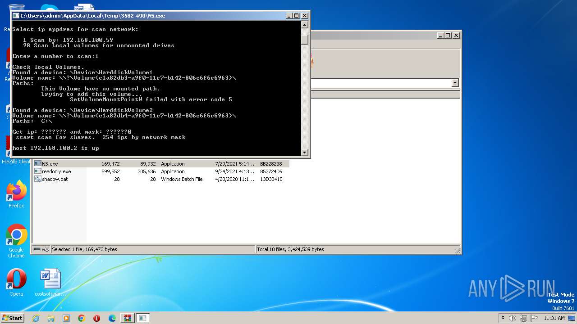Click readonly.exe size 599,552
Viewport: 577px width, 324px height.
click(x=110, y=171)
